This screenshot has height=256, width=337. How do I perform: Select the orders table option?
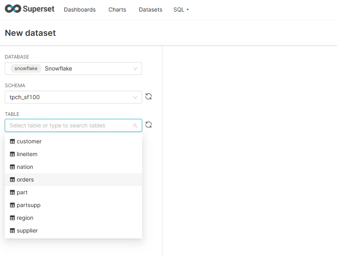pos(73,180)
